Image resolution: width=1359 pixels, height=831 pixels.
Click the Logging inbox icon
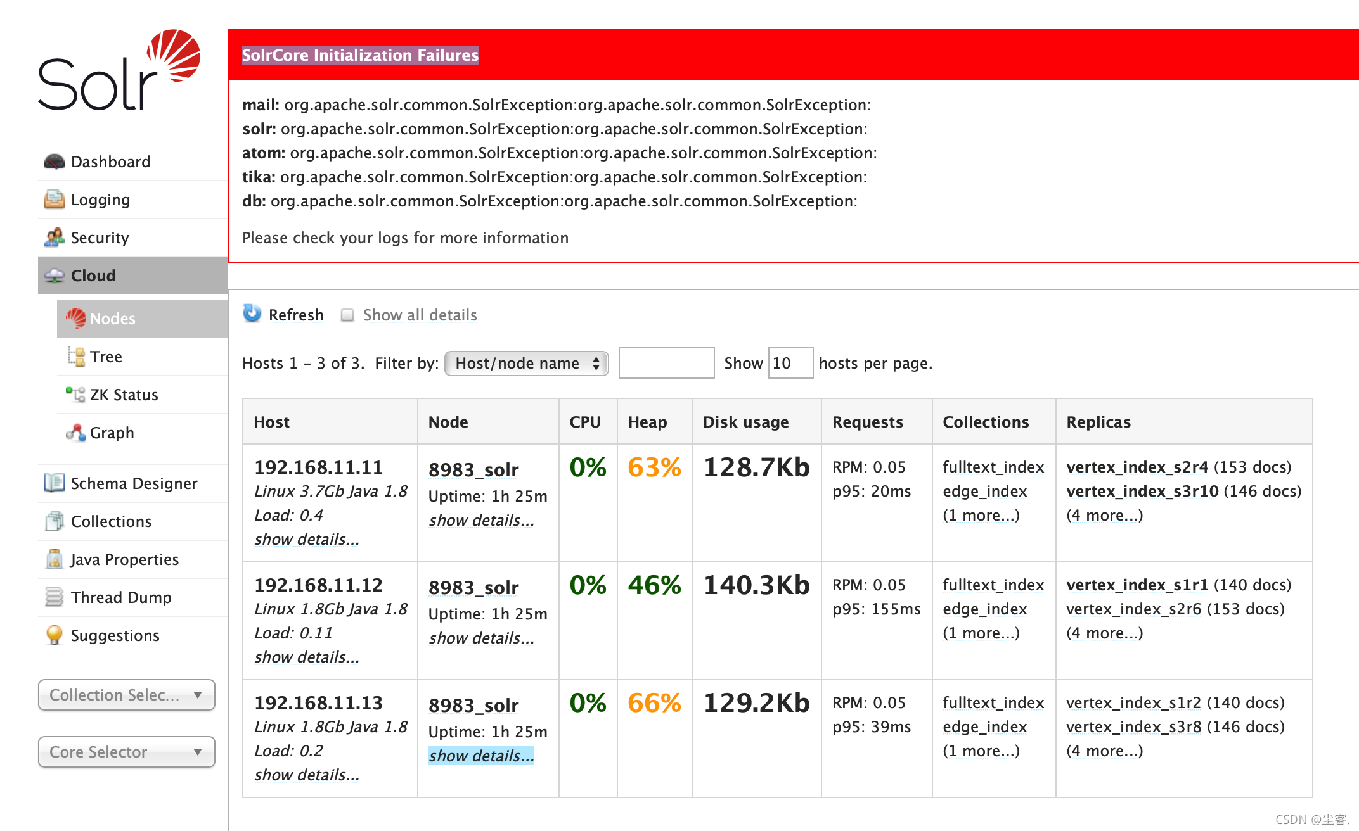(x=55, y=200)
